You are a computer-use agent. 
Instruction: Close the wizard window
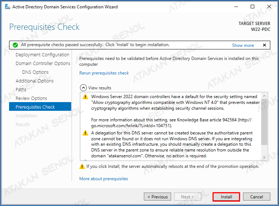tap(269, 7)
